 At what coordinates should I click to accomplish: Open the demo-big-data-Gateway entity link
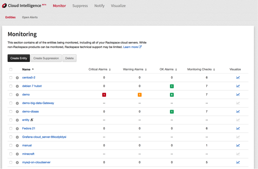pos(38,103)
